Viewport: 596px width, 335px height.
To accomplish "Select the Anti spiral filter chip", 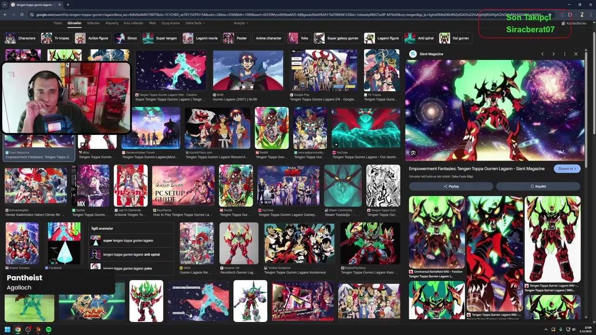I will (420, 38).
